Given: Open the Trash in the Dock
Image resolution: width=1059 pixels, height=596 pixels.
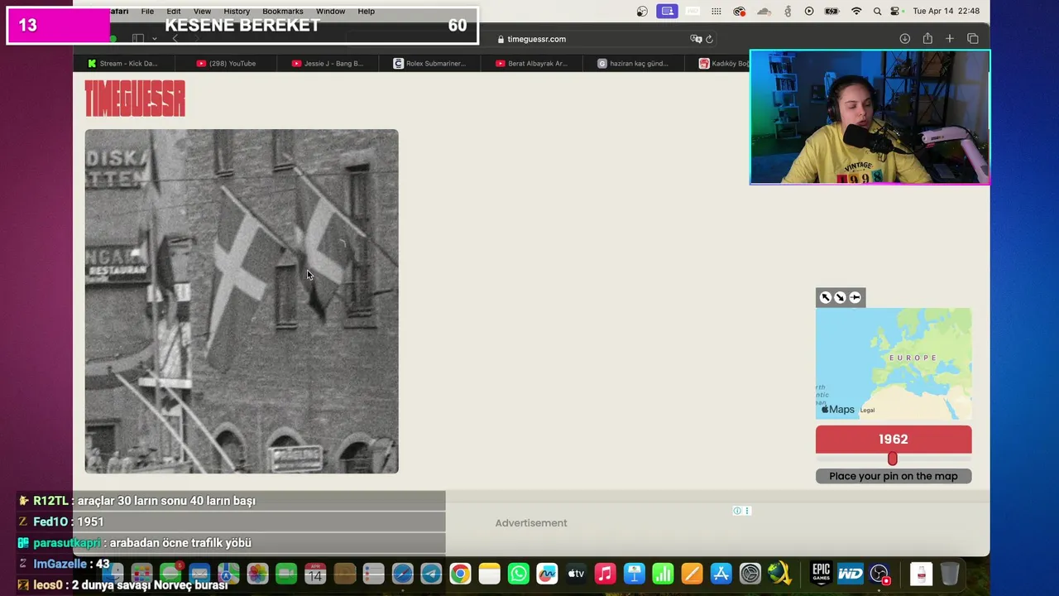Looking at the screenshot, I should pos(950,574).
